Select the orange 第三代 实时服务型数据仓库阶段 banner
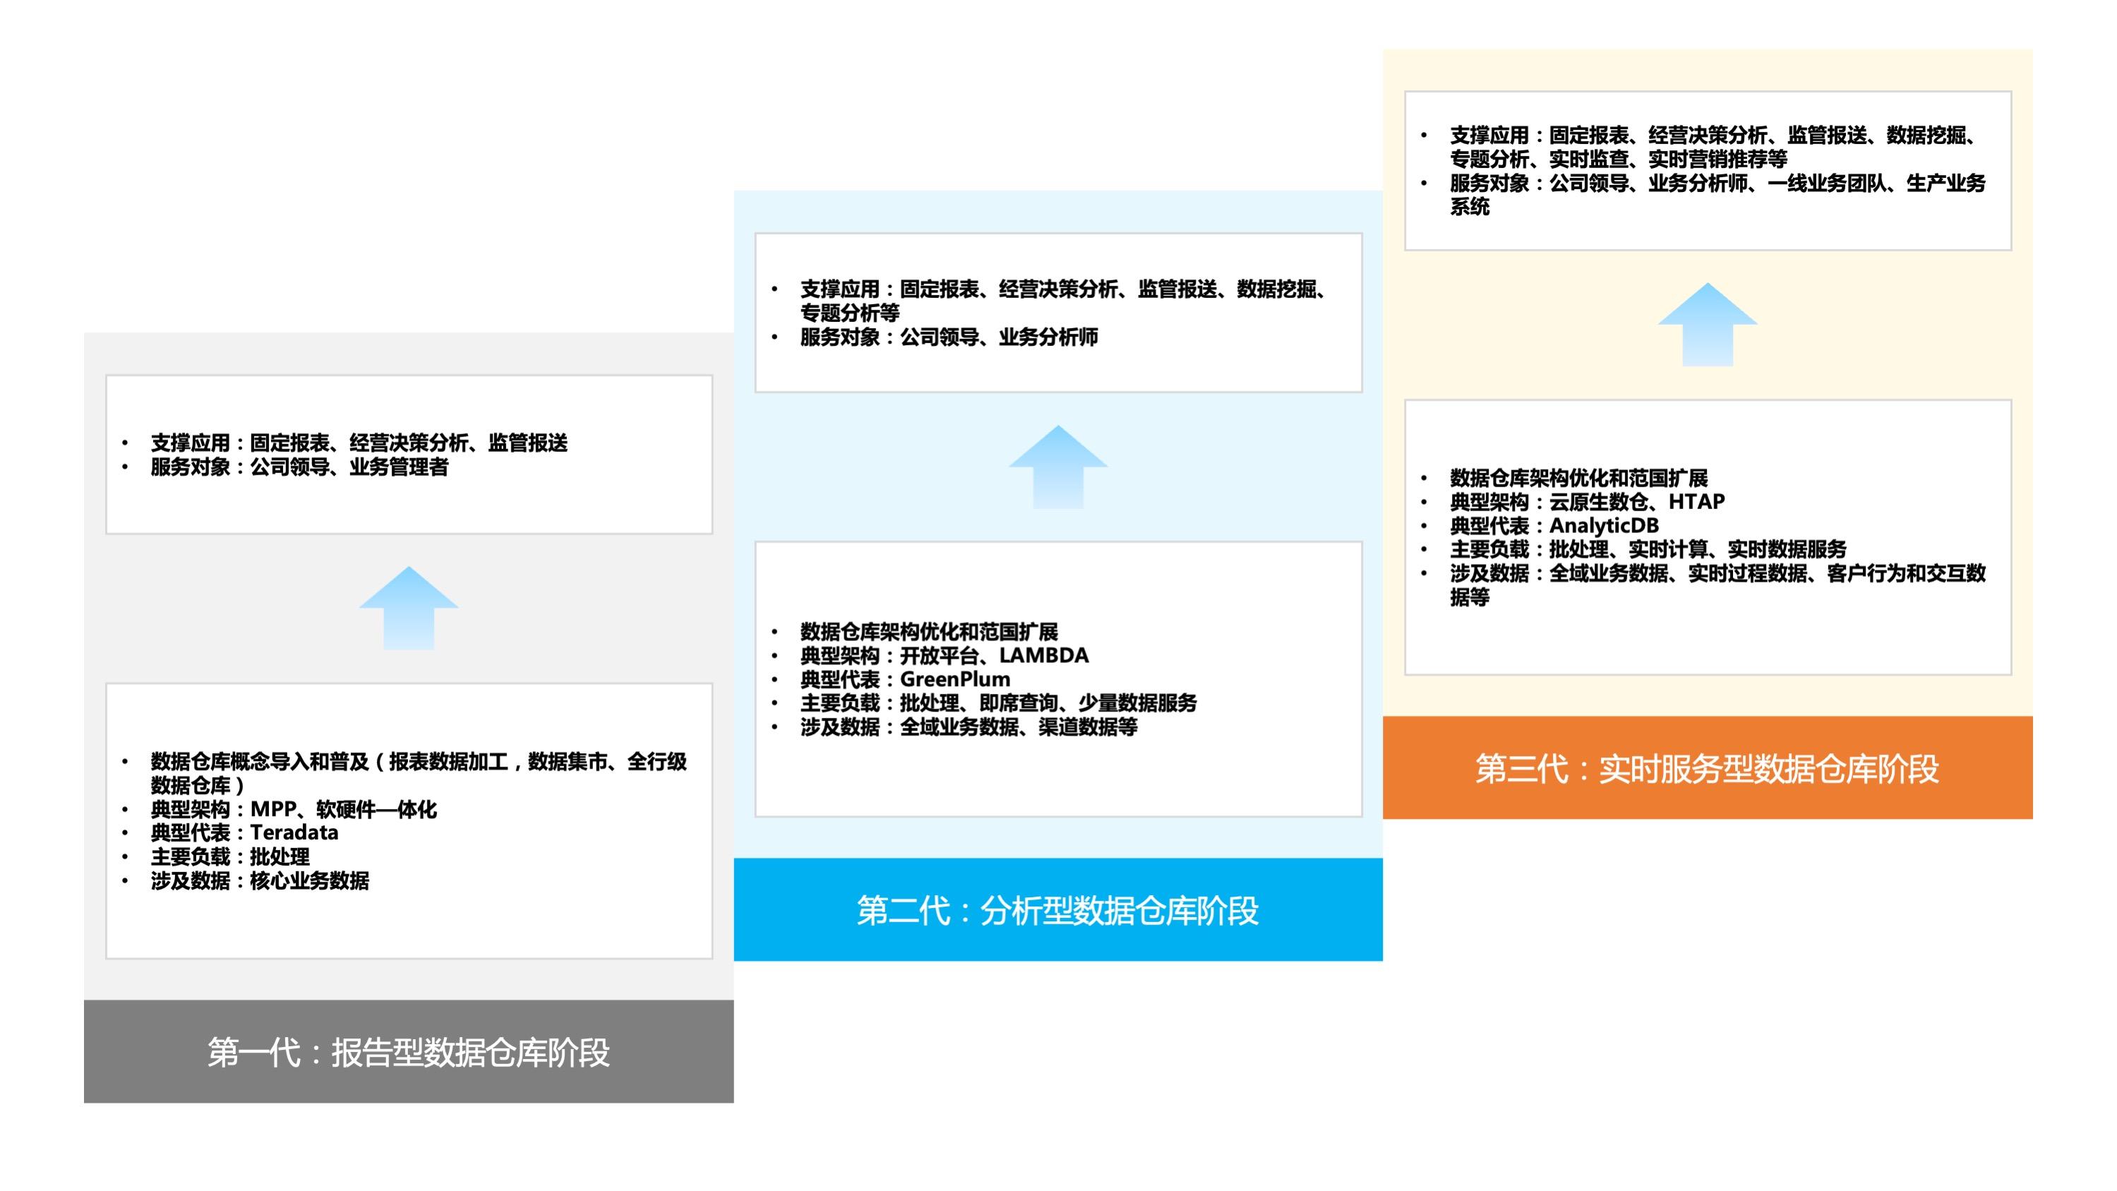 coord(1707,767)
